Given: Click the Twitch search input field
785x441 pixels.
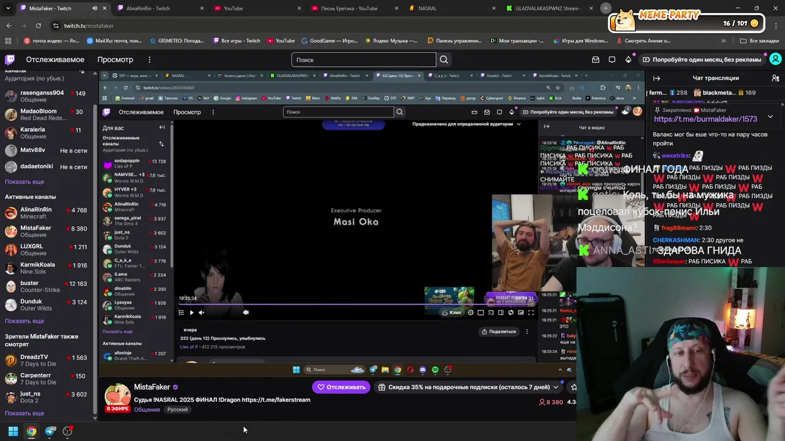Looking at the screenshot, I should click(x=364, y=59).
